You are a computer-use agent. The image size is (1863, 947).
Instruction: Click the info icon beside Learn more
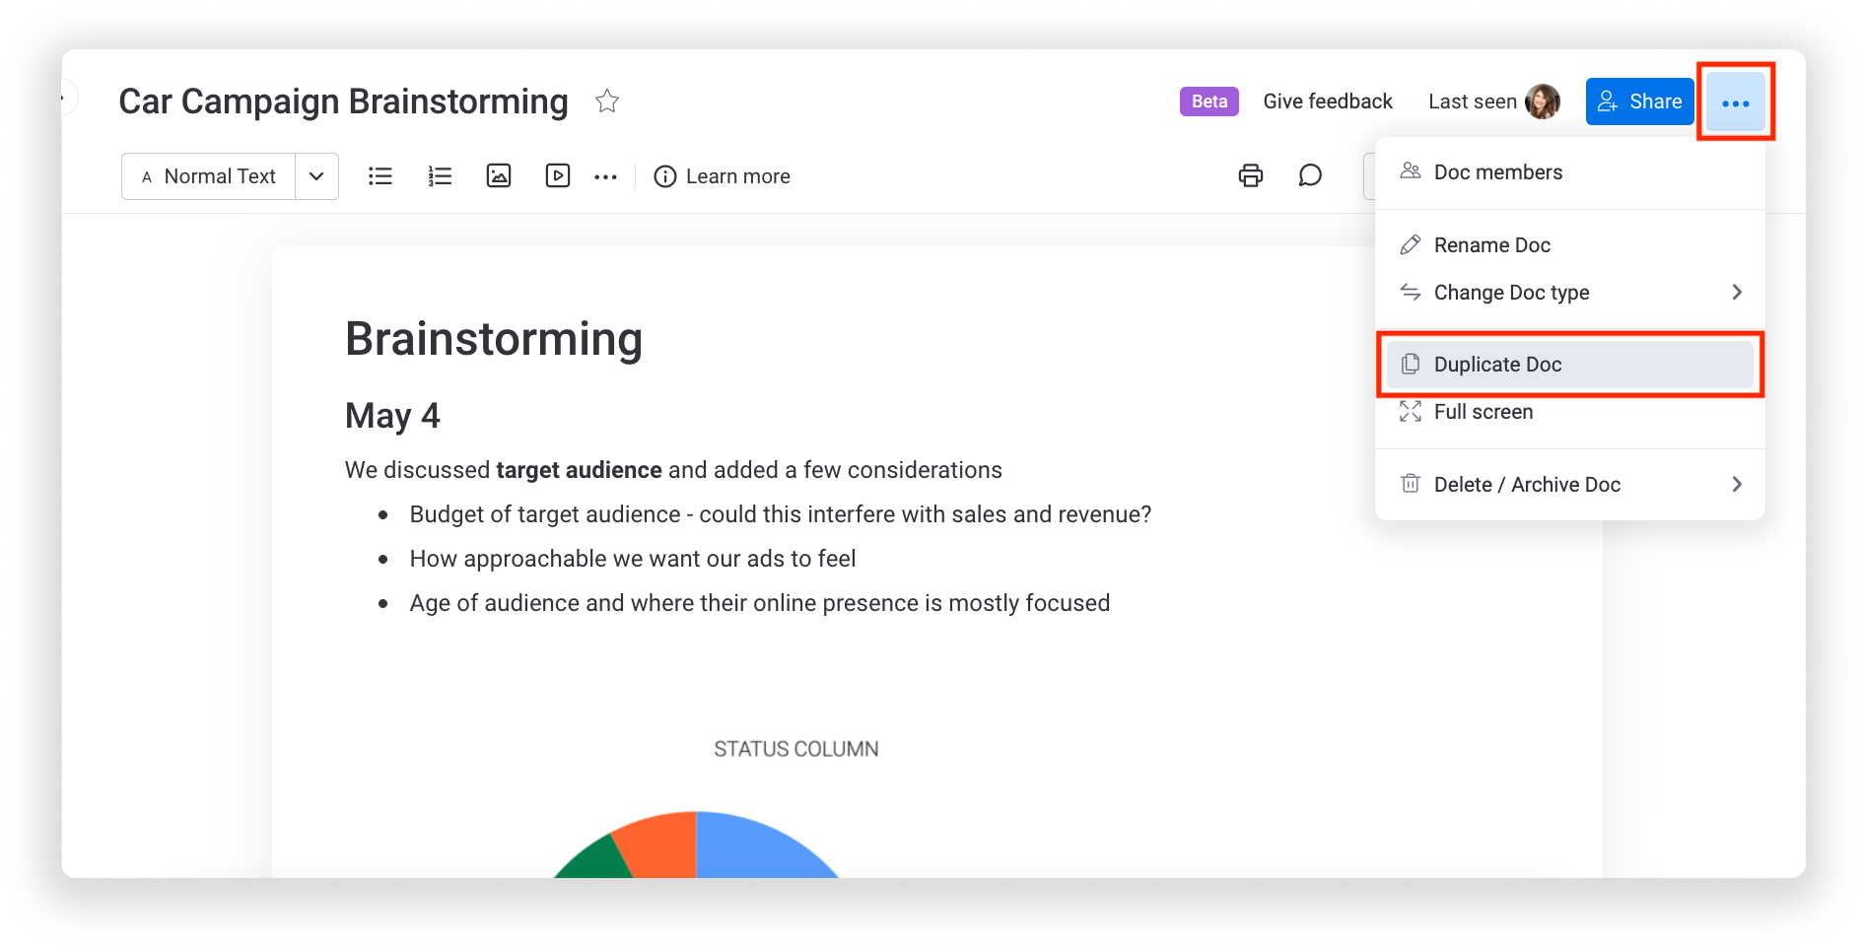pyautogui.click(x=665, y=176)
